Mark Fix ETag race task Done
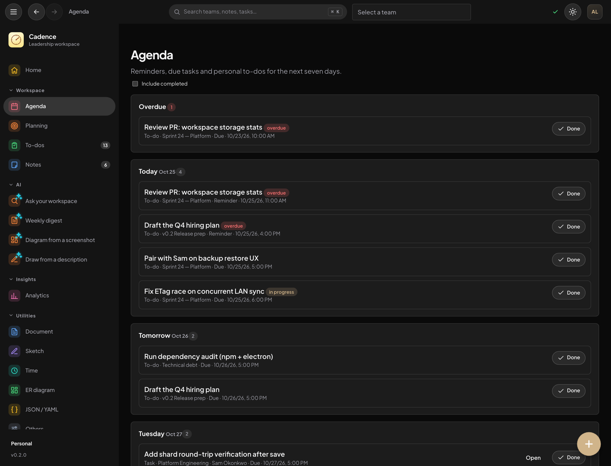The width and height of the screenshot is (611, 466). click(x=569, y=293)
